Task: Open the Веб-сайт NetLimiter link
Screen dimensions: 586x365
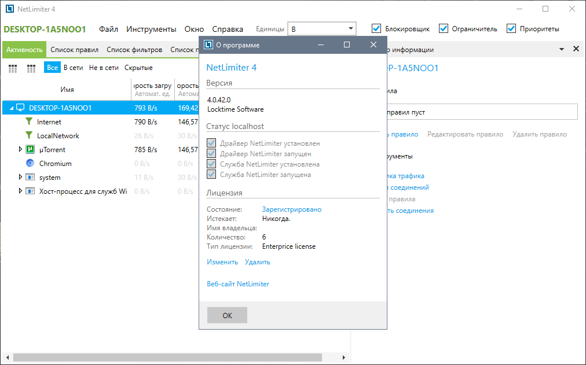Action: 237,284
